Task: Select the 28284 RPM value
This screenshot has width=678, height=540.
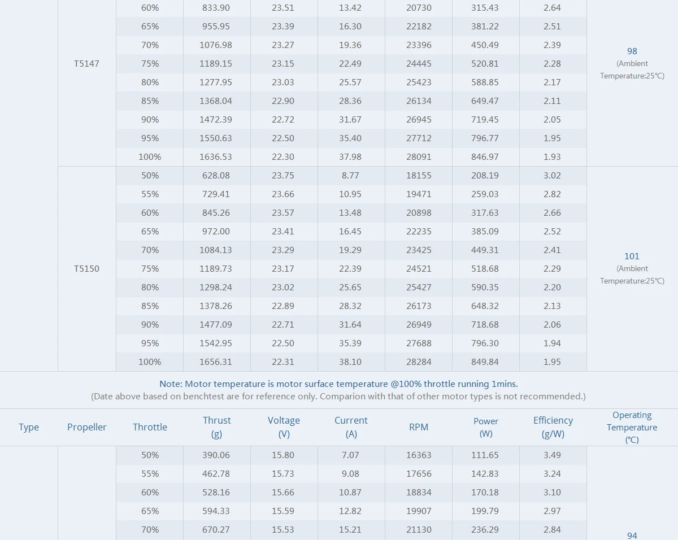Action: (x=419, y=362)
